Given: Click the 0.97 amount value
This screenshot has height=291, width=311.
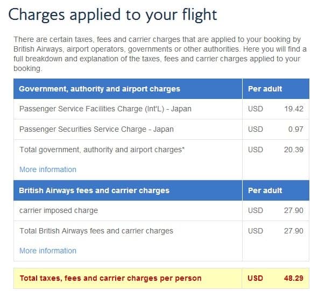Looking at the screenshot, I should [x=296, y=129].
